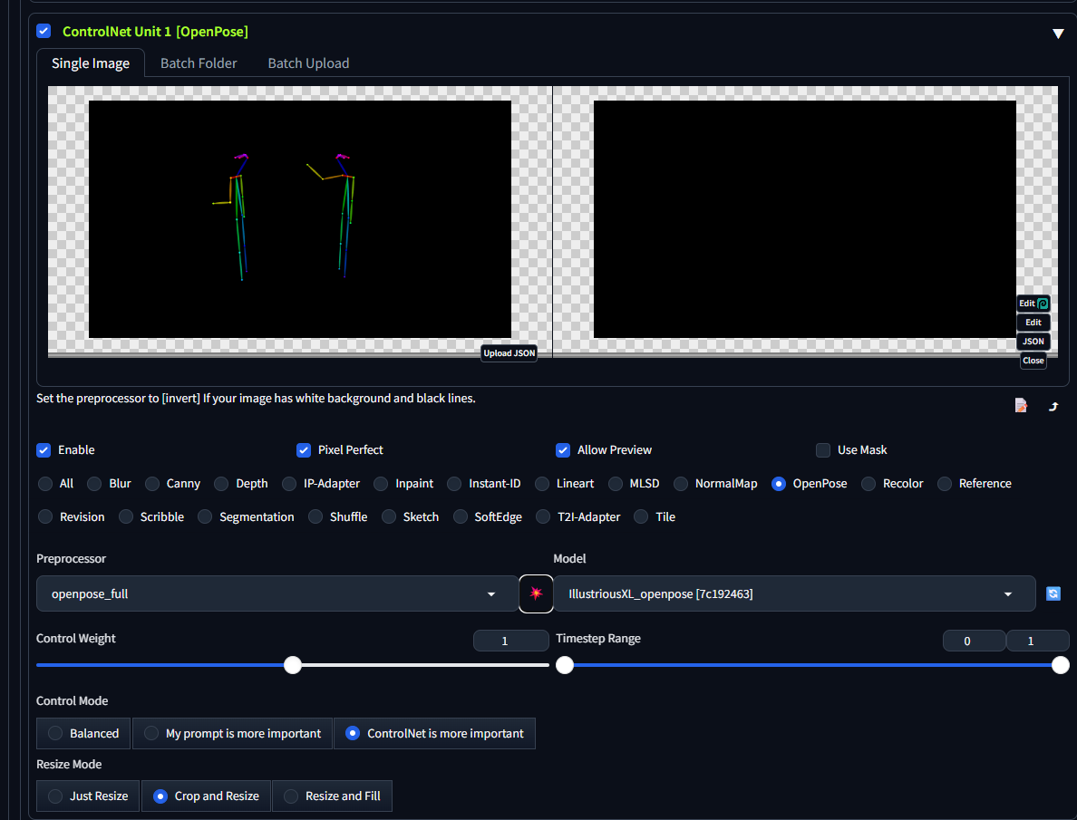Click the ControlNet Unit 1 [OpenPose] title
1077x820 pixels.
155,32
